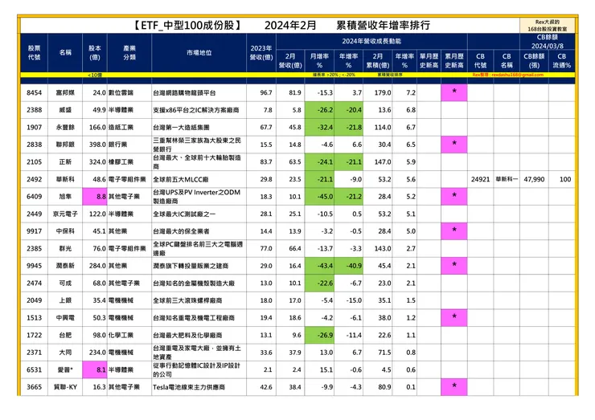Click the pink 8.1 capital cell
This screenshot has height=420, width=595.
coord(95,370)
